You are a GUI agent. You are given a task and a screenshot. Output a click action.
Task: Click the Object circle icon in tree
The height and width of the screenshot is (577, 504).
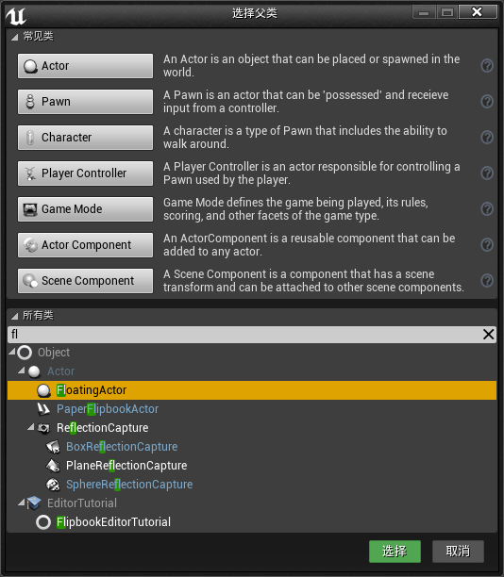coord(25,353)
